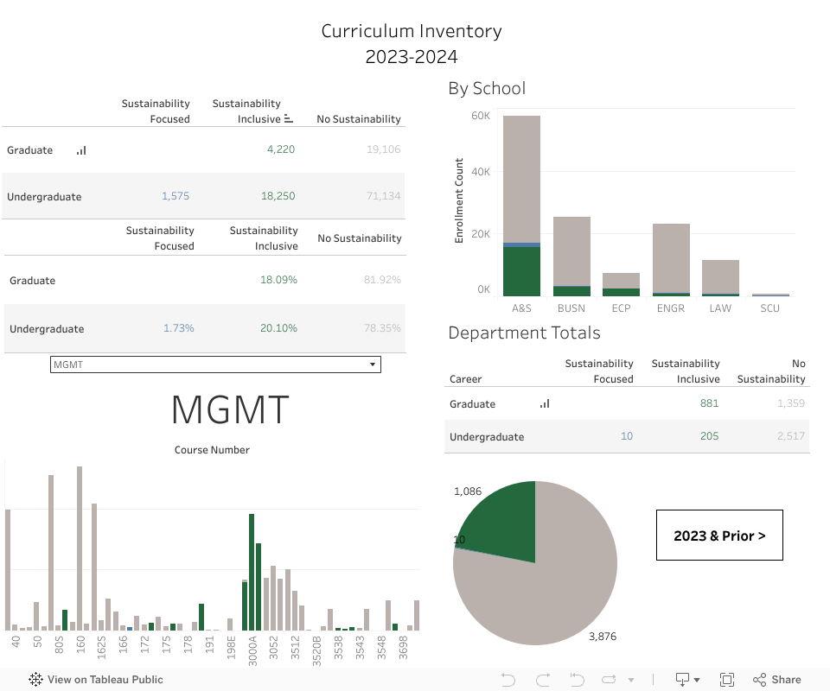This screenshot has width=830, height=691.
Task: Sort by the Graduate row sort icon, top table
Action: pos(81,150)
